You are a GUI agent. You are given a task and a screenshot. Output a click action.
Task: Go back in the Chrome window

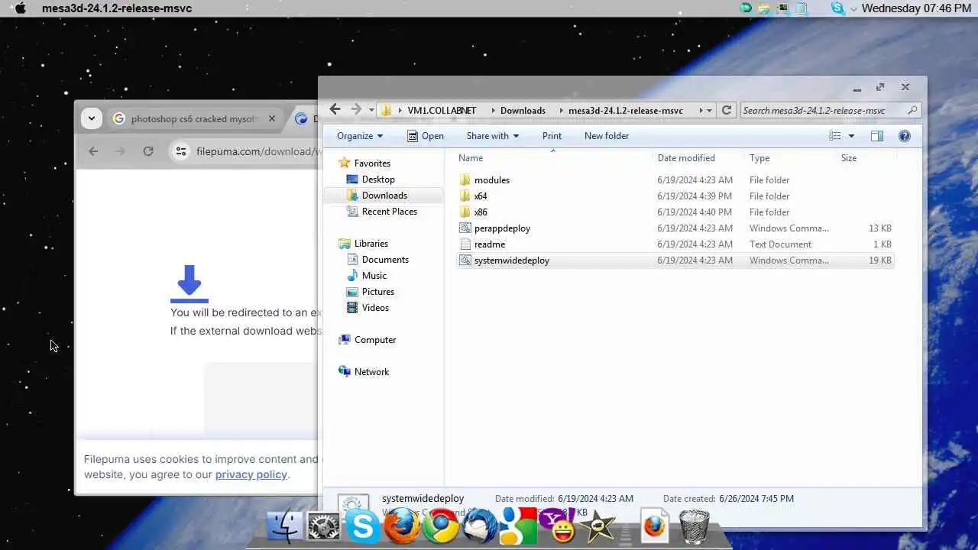(x=93, y=151)
